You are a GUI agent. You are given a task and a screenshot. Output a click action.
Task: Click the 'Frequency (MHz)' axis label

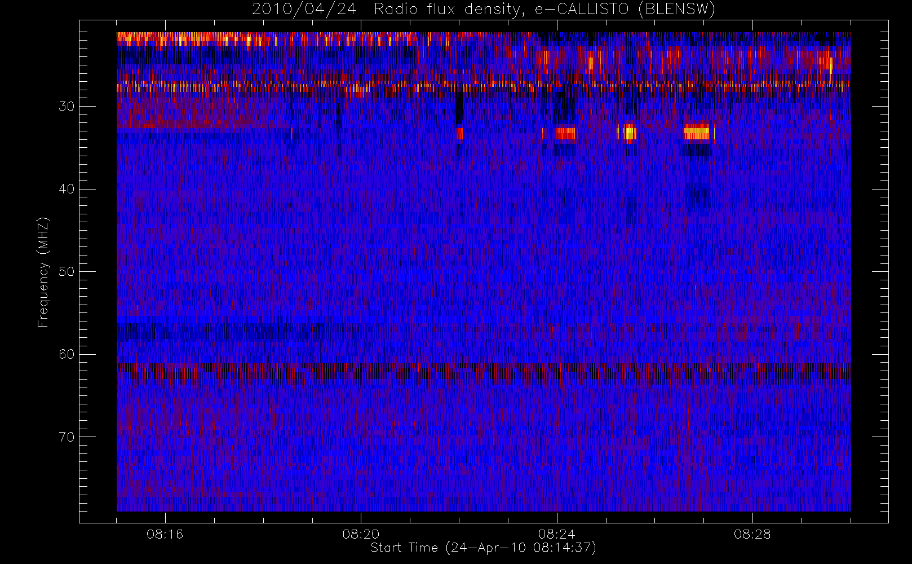pyautogui.click(x=43, y=272)
